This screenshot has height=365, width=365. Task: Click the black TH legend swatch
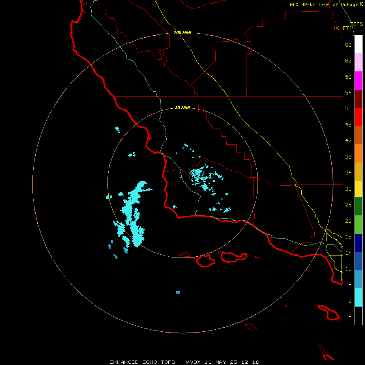tap(358, 316)
